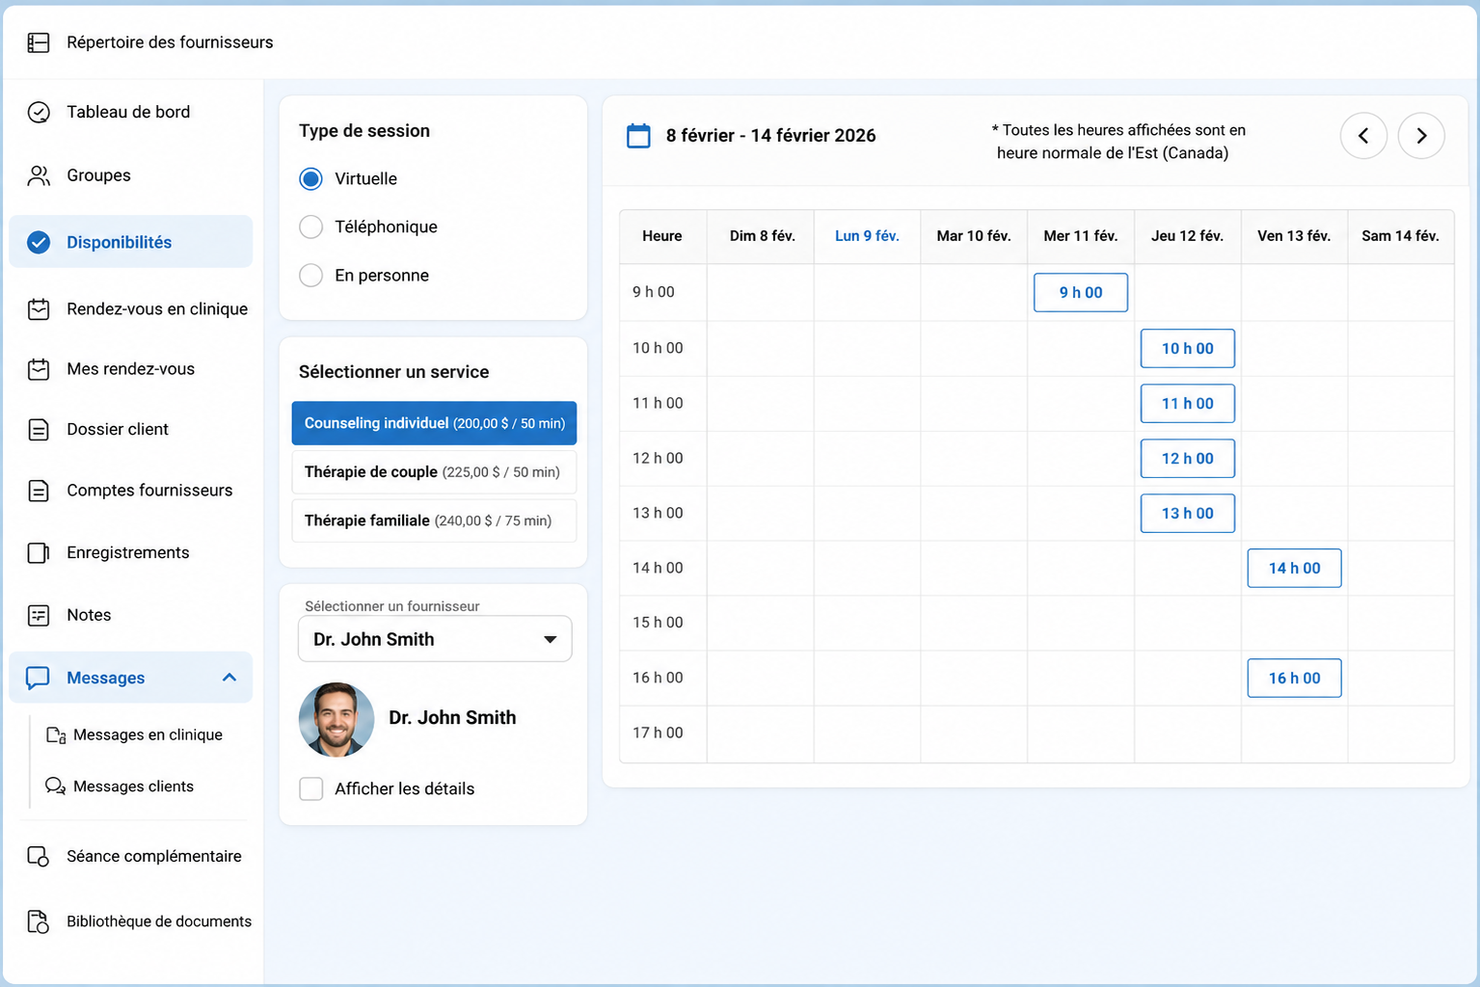Screen dimensions: 1480x987
Task: Click the Notes icon in the sidebar
Action: [x=39, y=615]
